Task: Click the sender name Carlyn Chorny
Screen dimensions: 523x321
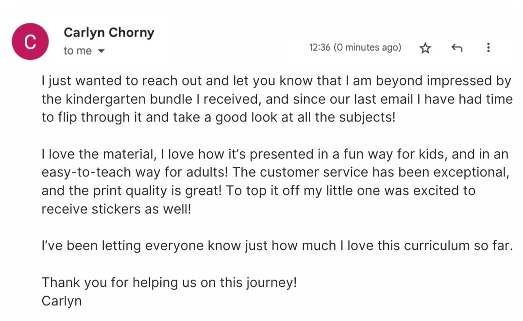Action: click(108, 33)
